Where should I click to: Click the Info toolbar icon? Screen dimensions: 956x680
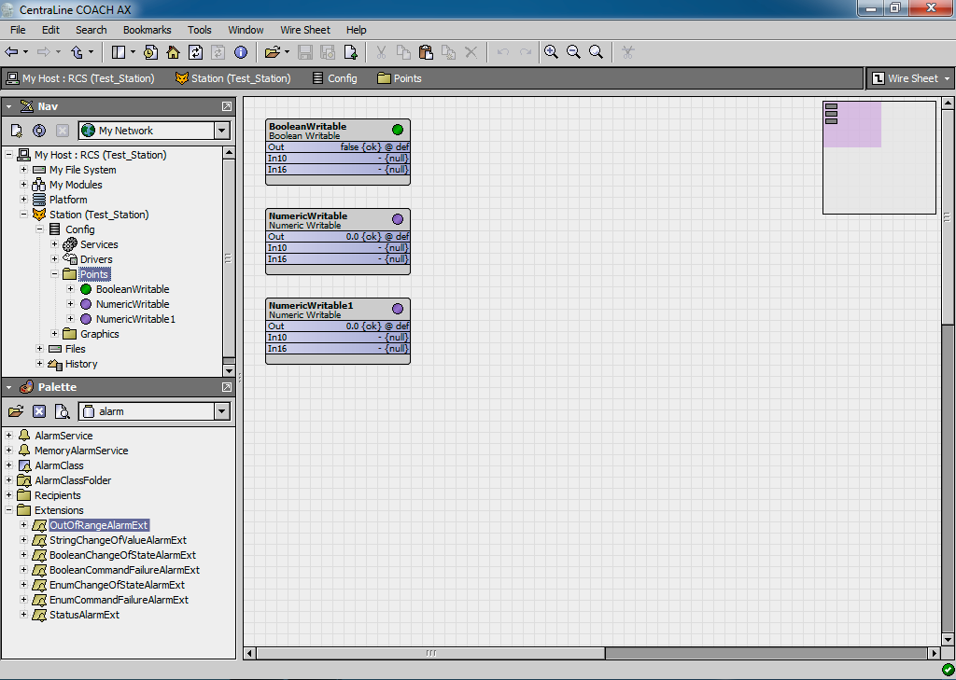click(241, 52)
